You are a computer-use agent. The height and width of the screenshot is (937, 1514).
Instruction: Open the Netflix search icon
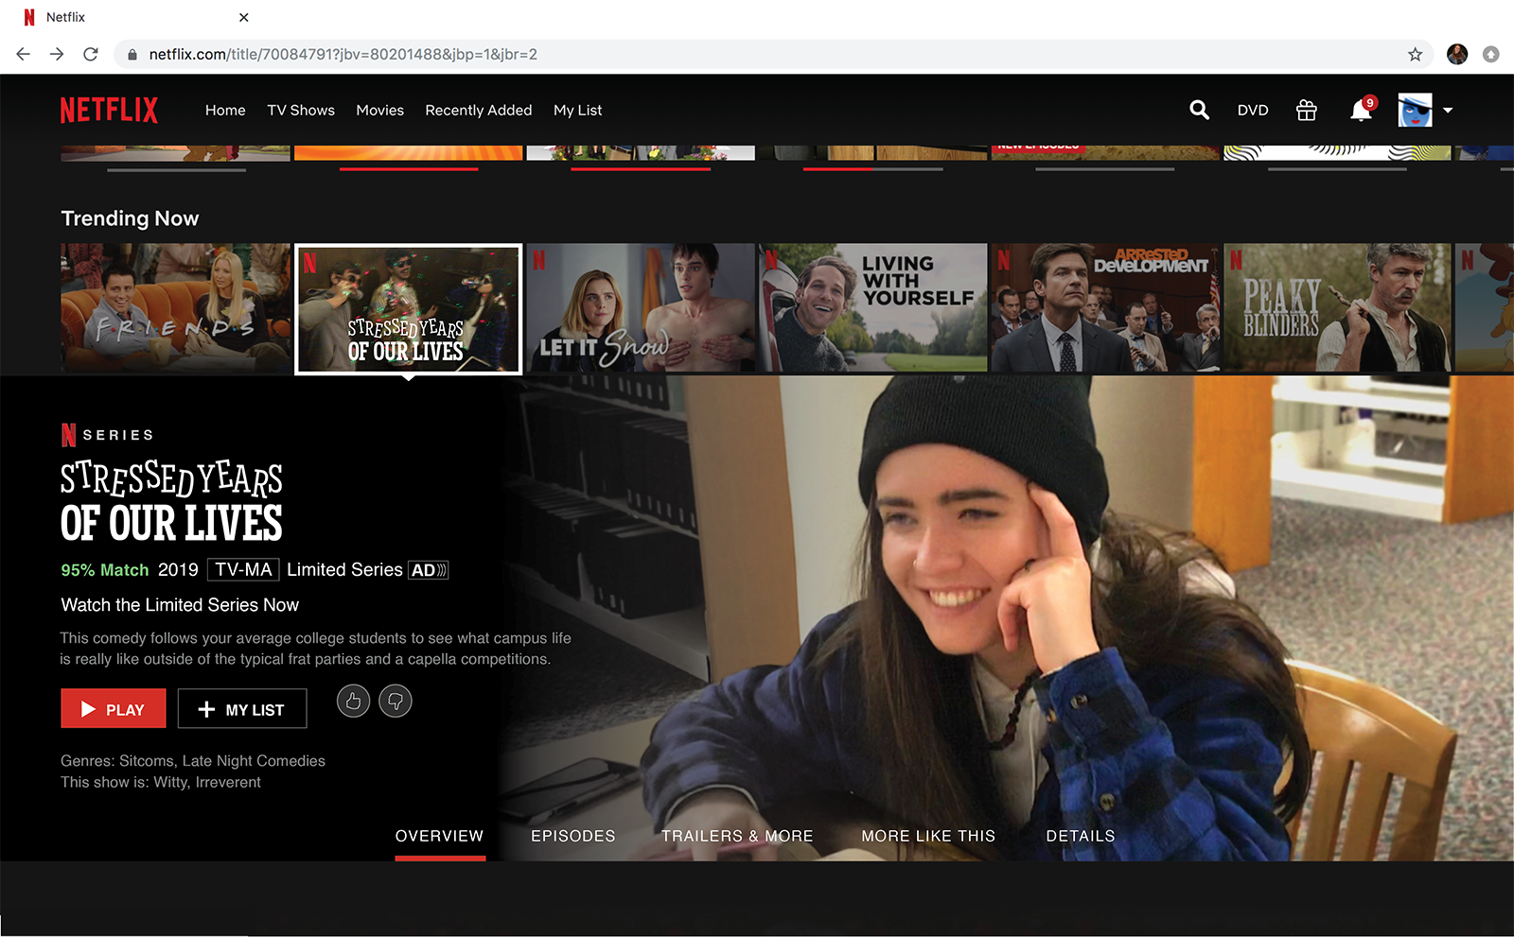[x=1199, y=110]
